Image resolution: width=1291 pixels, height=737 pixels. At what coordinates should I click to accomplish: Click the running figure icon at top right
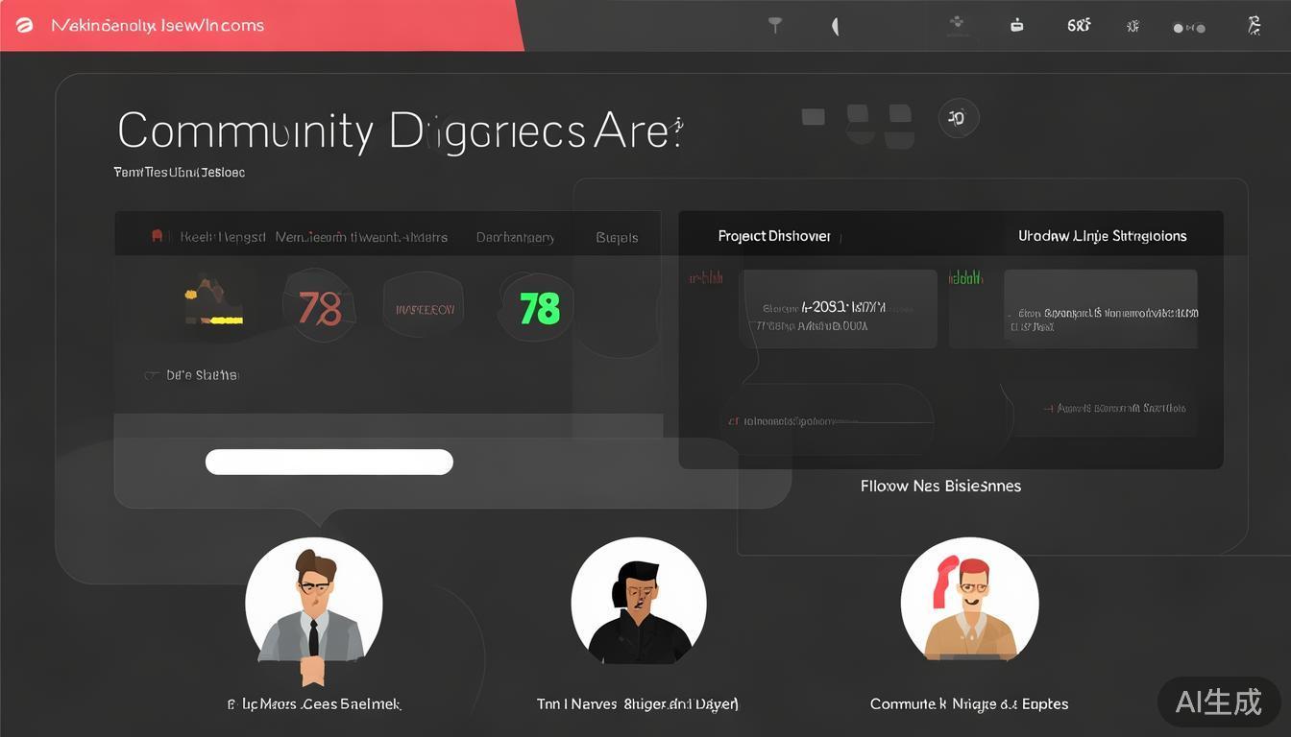click(x=1254, y=26)
